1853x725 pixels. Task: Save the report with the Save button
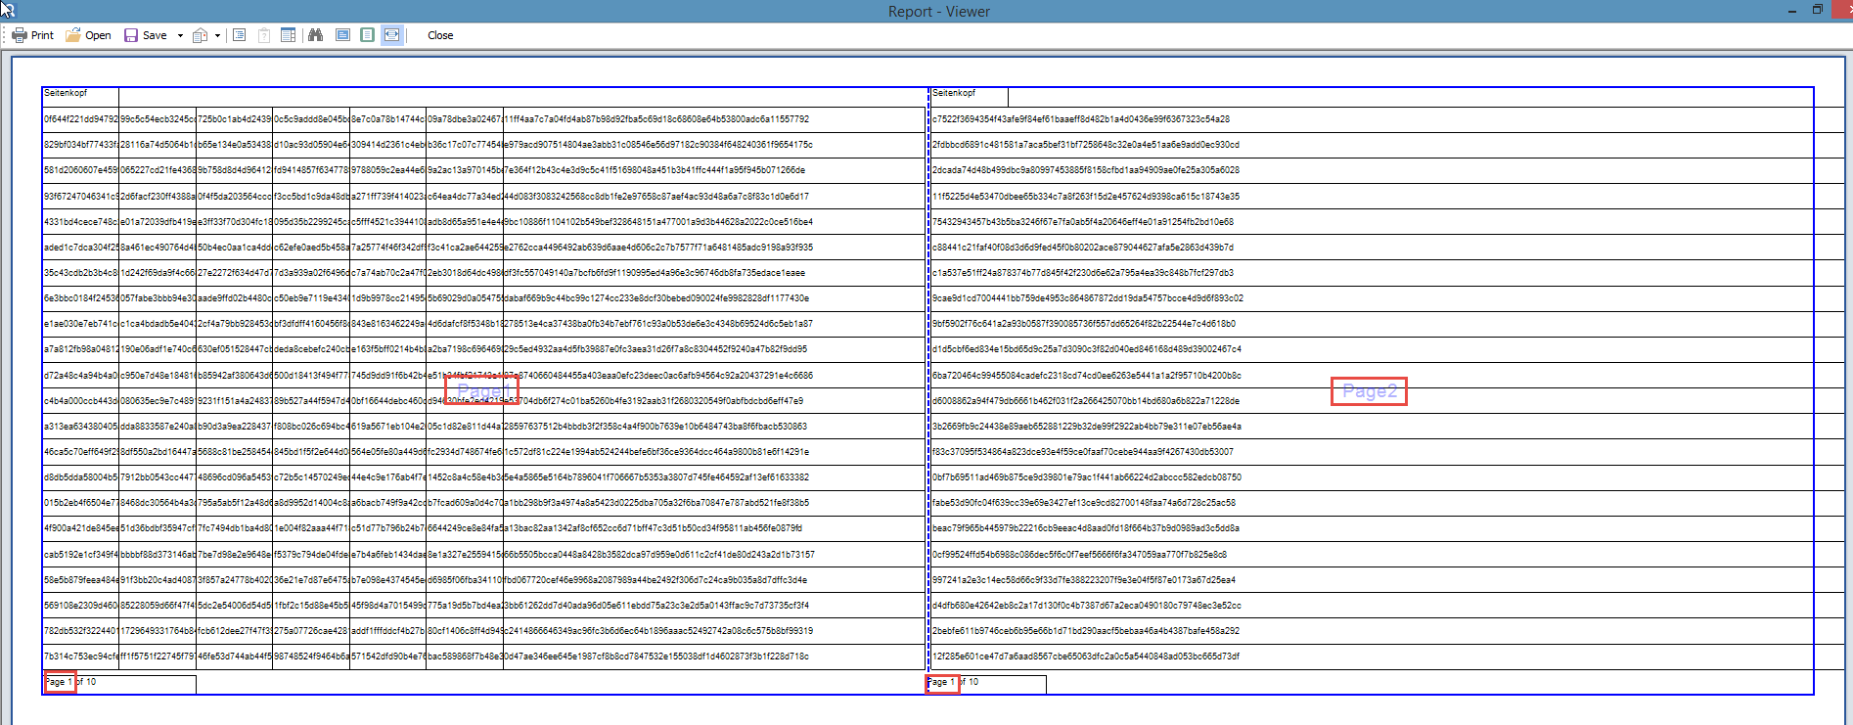click(x=146, y=35)
